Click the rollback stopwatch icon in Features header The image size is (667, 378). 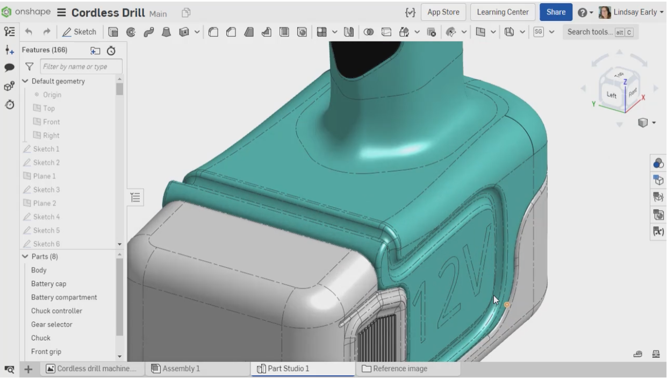(111, 51)
